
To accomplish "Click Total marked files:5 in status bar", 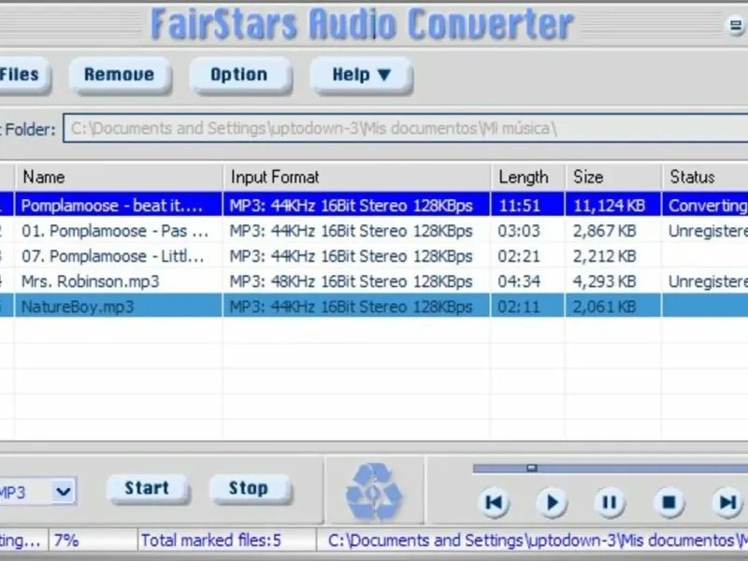I will click(x=226, y=540).
